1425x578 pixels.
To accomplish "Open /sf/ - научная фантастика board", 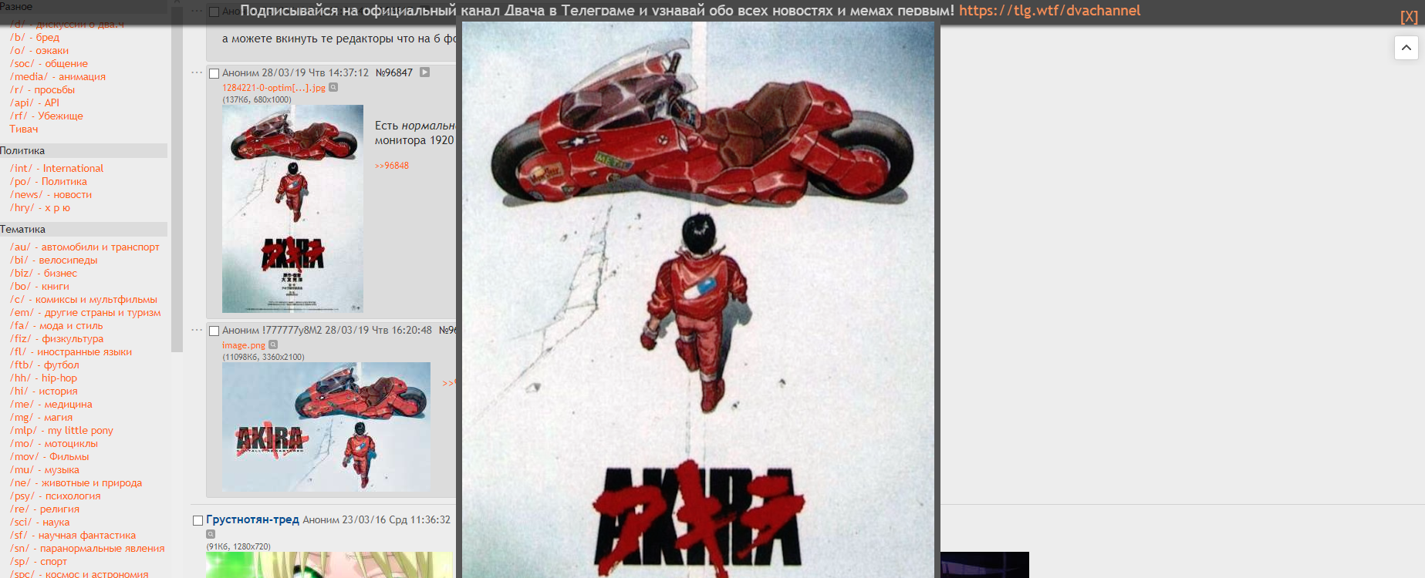I will (73, 535).
